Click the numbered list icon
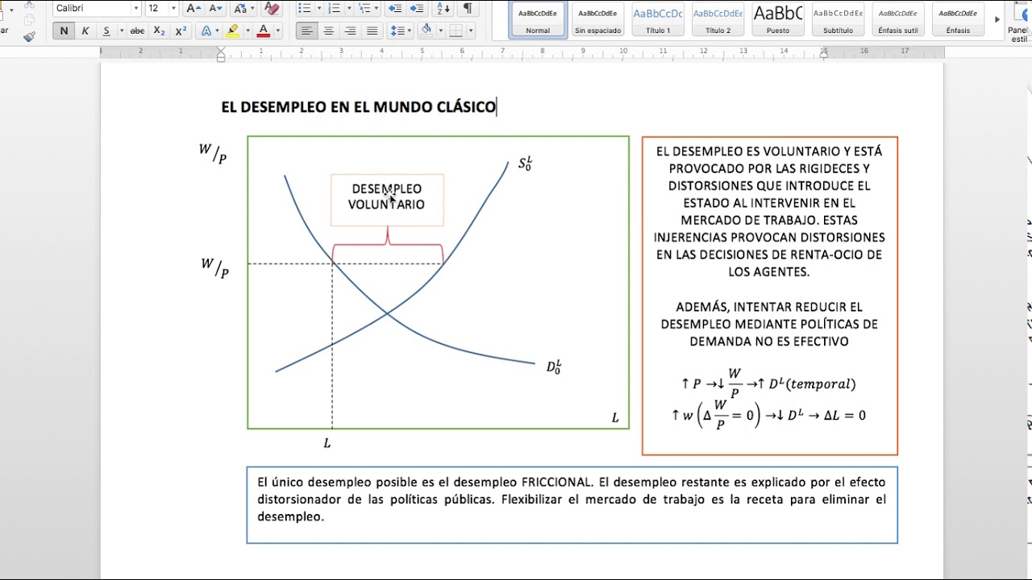1032x580 pixels. 335,8
